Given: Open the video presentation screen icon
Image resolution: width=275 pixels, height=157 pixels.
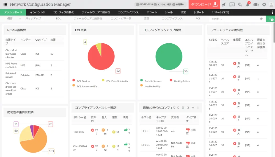Looking at the screenshot, I should pyautogui.click(x=232, y=5).
